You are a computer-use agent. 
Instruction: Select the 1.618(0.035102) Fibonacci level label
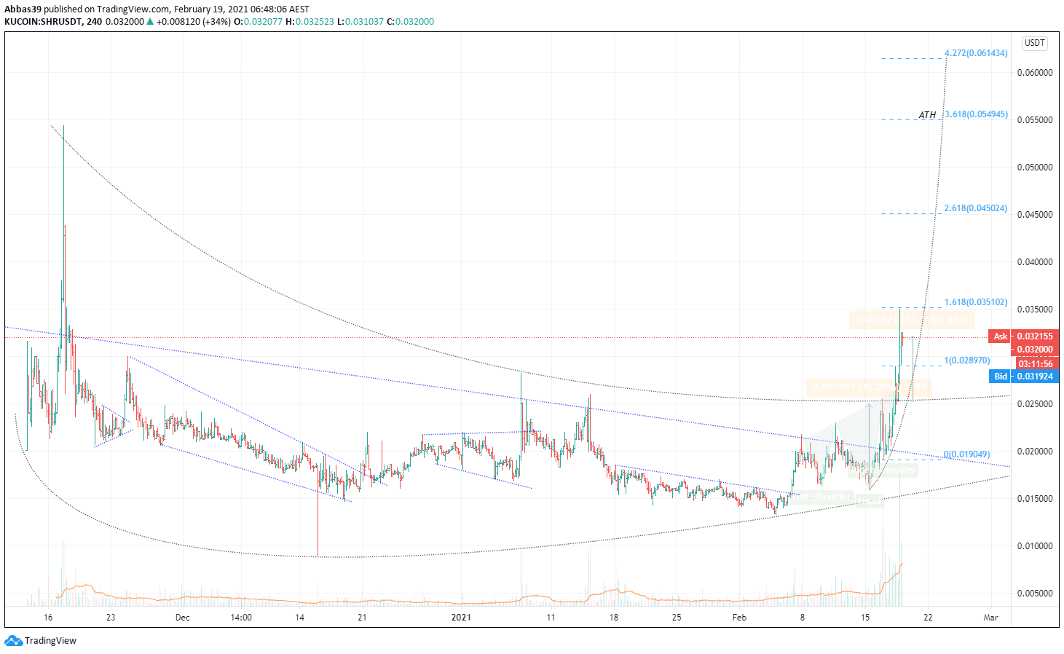(976, 302)
